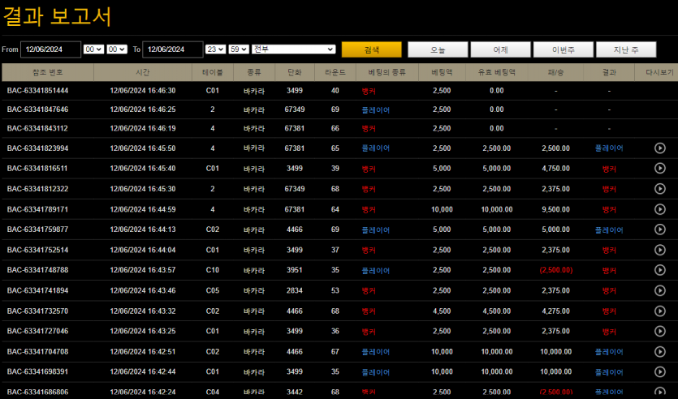Open the To hour dropdown showing 23

click(x=215, y=49)
